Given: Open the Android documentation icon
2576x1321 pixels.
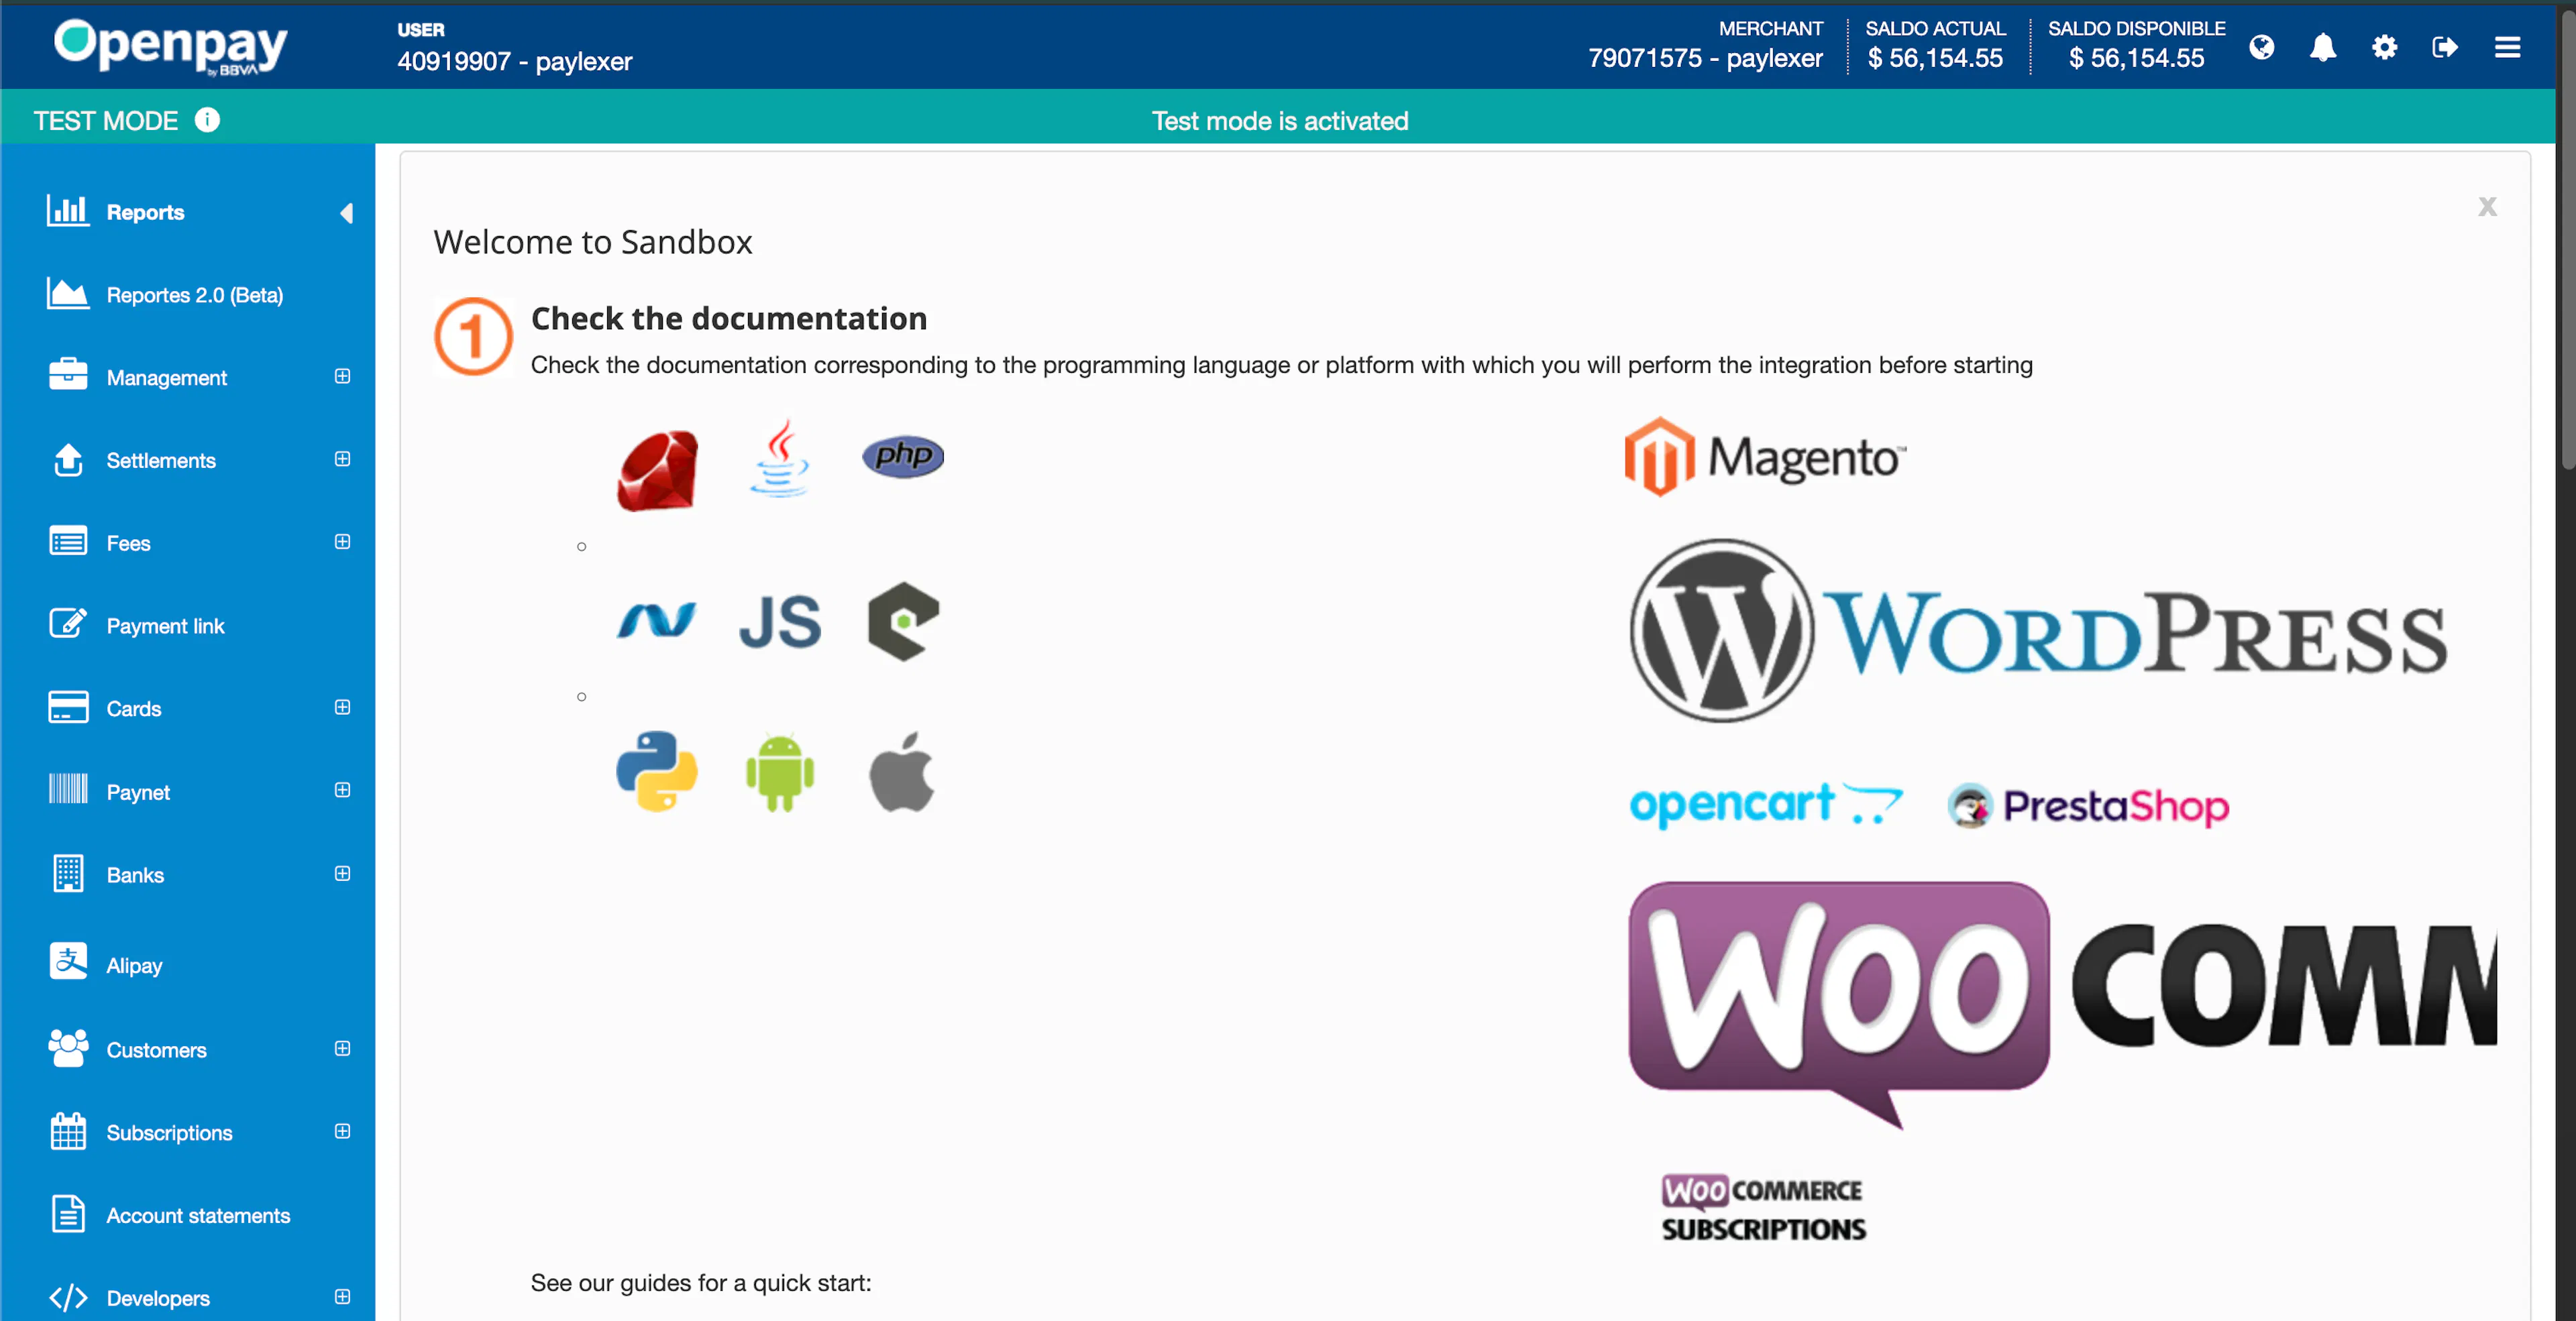Looking at the screenshot, I should [780, 772].
